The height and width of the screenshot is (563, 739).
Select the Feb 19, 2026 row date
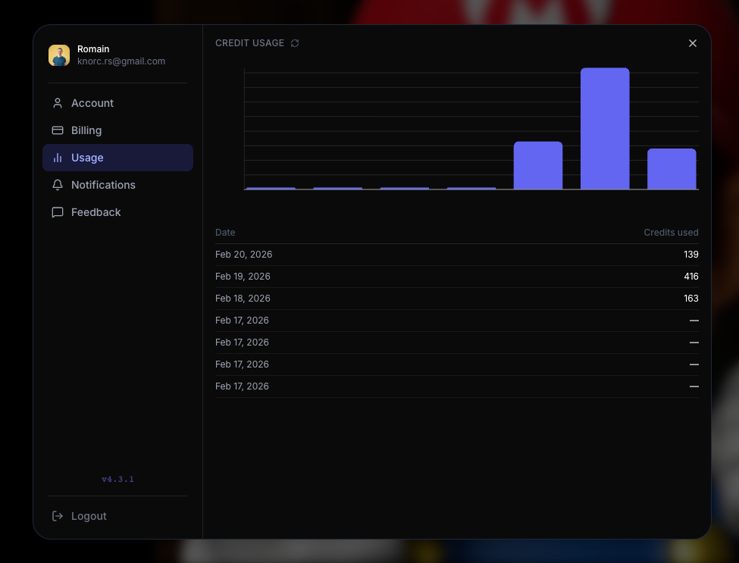243,277
